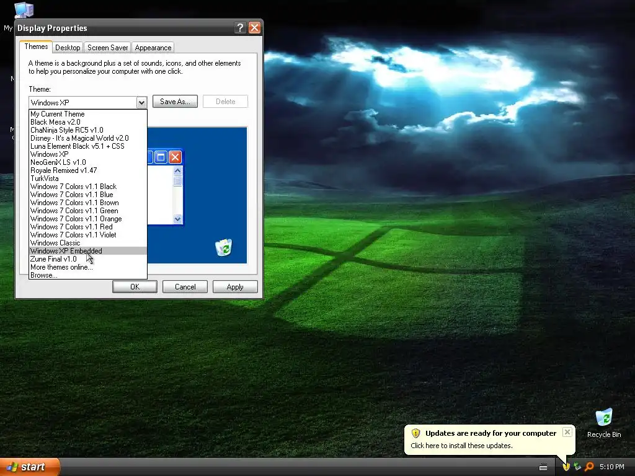Click the yellow update shield tray icon
Screen dimensions: 635x476
coord(566,467)
